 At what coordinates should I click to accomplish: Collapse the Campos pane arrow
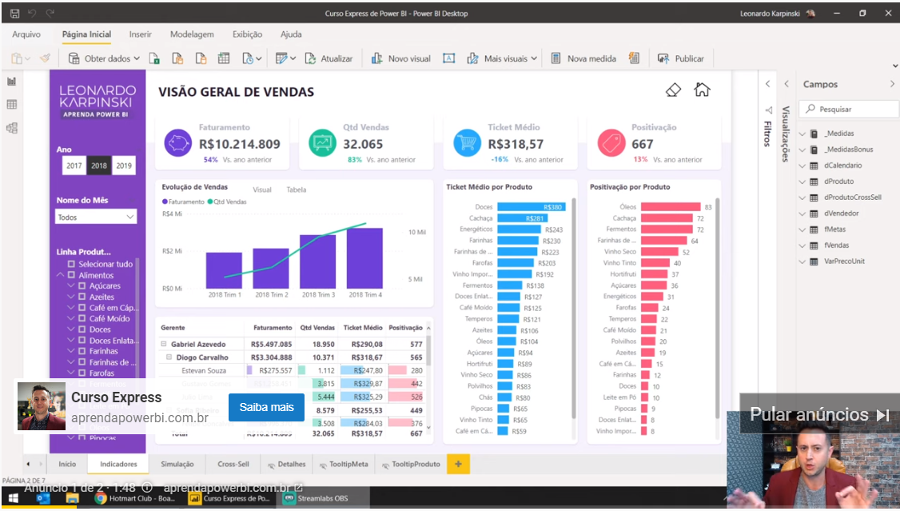(x=892, y=84)
